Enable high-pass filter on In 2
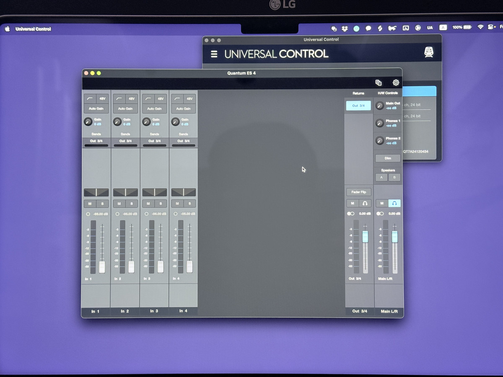 119,99
